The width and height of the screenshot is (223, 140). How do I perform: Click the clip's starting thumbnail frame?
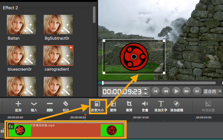tap(20, 130)
